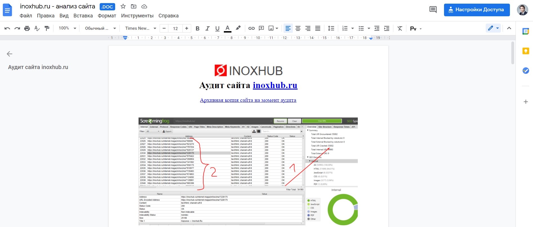Align text right
Image resolution: width=533 pixels, height=227 pixels.
pos(308,28)
